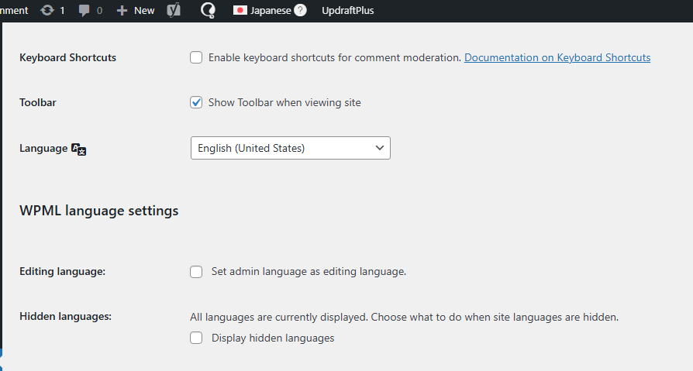This screenshot has height=371, width=693.
Task: Click the pending updates count
Action: point(62,11)
